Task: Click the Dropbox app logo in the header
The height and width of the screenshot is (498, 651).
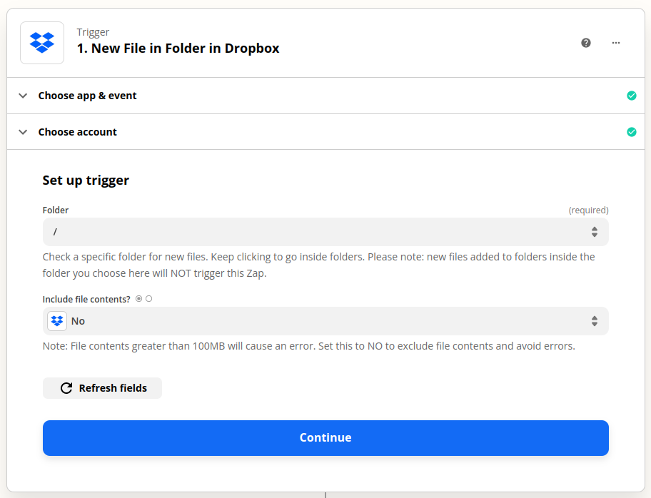Action: tap(41, 43)
